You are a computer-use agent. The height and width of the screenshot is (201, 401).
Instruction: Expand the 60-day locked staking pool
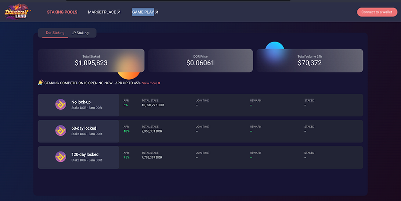pos(200,131)
